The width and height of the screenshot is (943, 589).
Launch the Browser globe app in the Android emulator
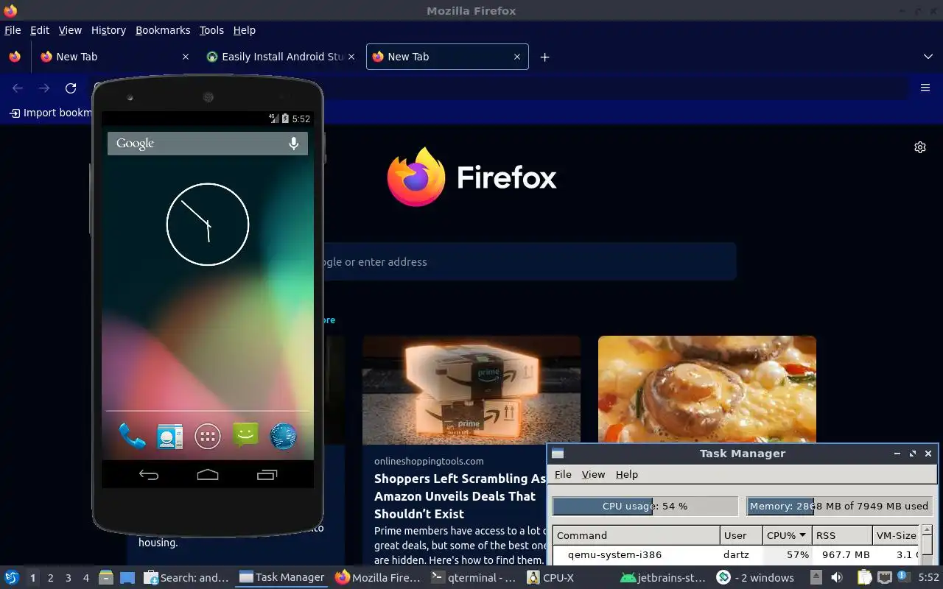283,436
